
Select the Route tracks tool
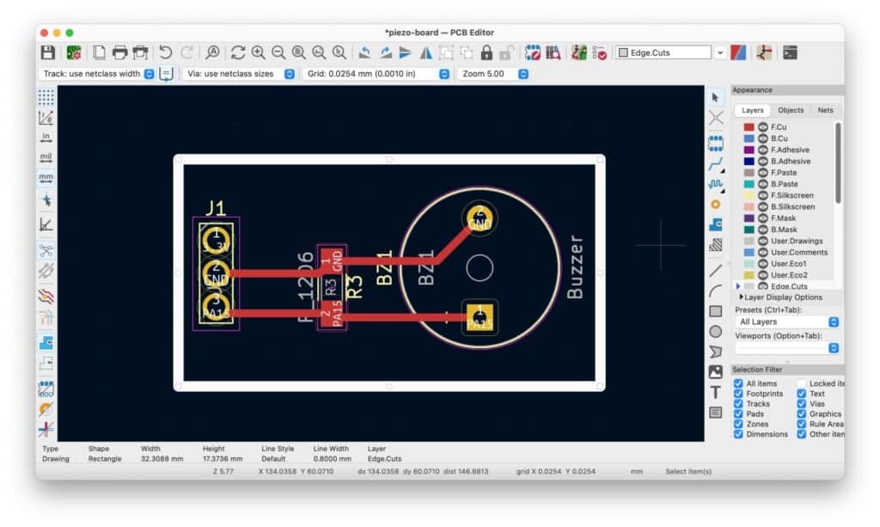[x=715, y=163]
